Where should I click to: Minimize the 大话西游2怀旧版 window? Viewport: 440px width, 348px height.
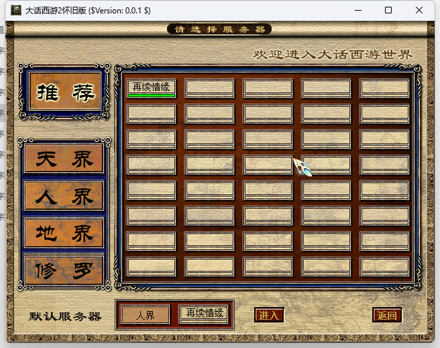click(x=358, y=10)
